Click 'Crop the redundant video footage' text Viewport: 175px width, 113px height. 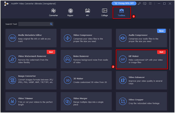tap(144, 103)
